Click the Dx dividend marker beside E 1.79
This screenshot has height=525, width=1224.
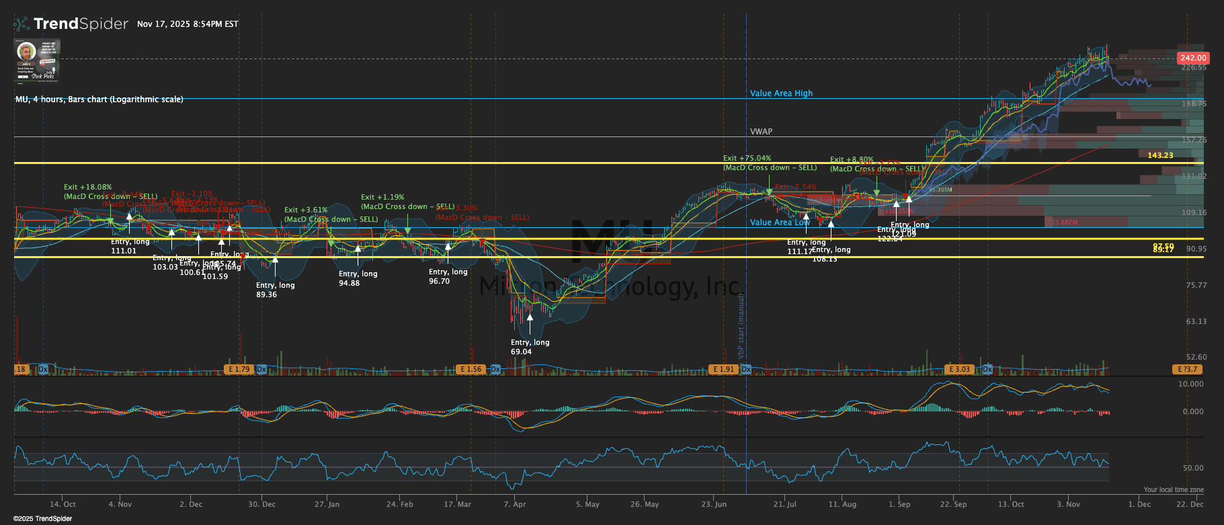pos(261,369)
